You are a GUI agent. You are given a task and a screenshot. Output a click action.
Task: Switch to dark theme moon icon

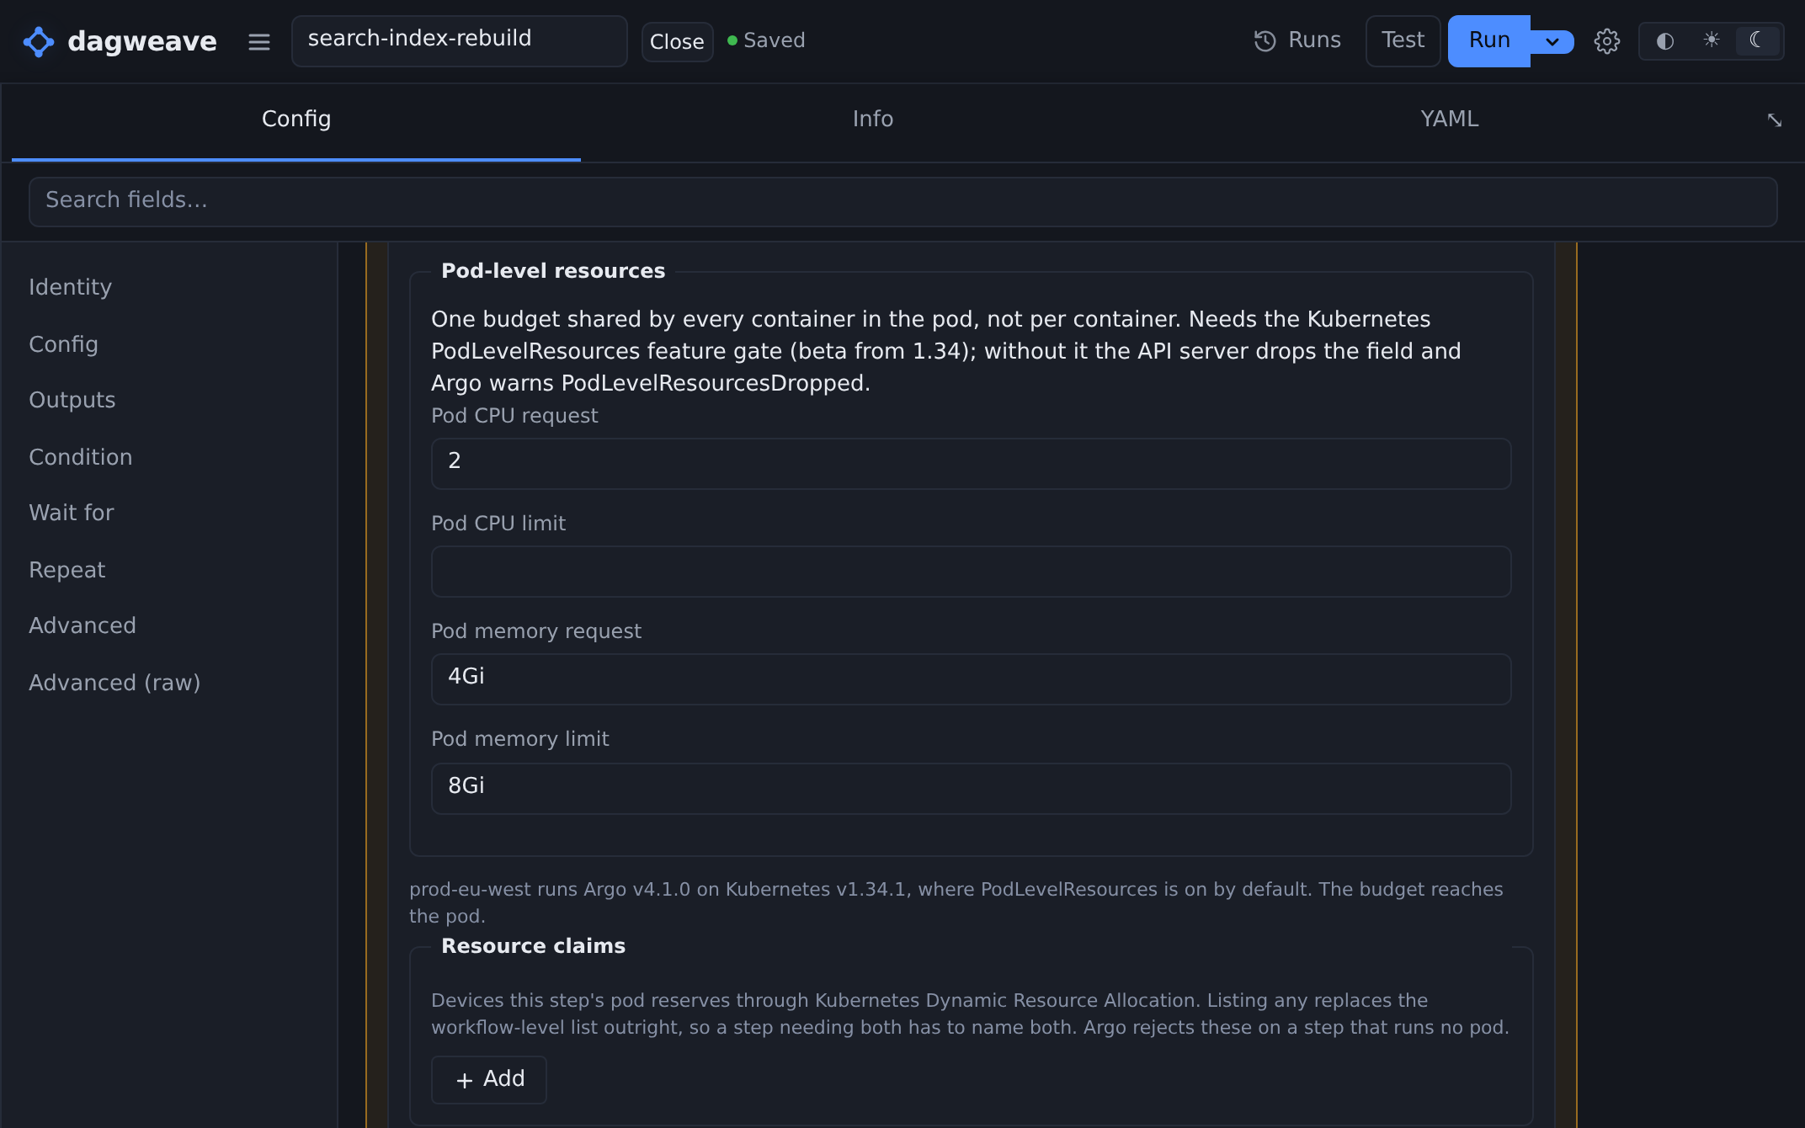coord(1757,40)
